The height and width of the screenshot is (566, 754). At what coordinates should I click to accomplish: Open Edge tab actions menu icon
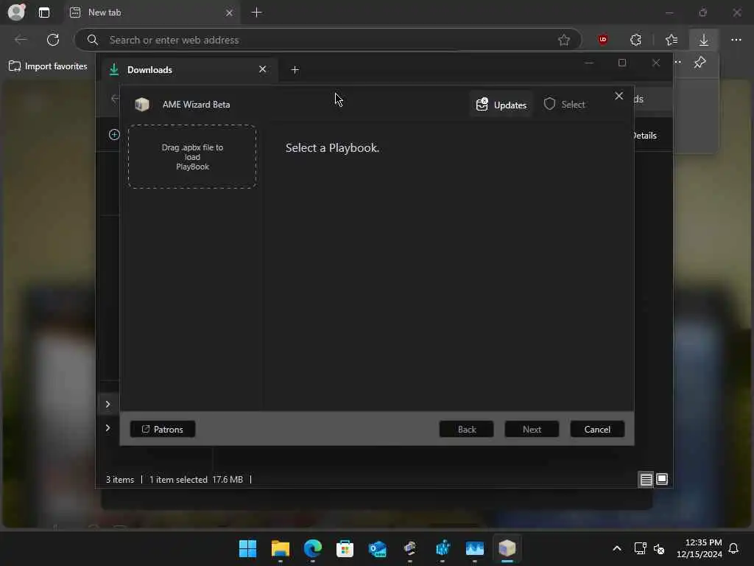(43, 13)
